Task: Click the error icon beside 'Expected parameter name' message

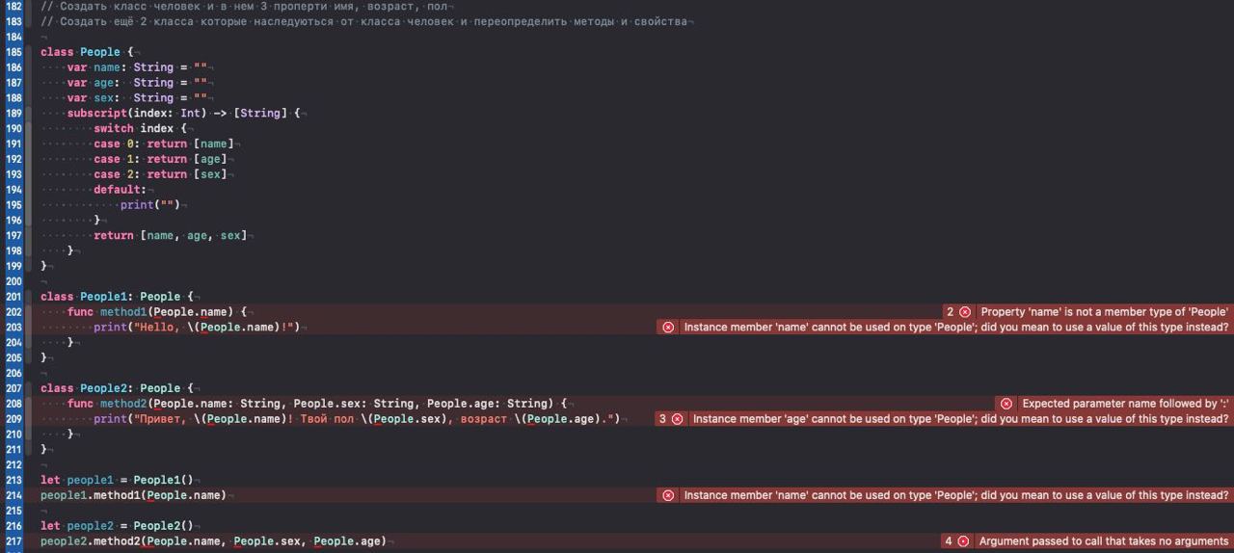Action: click(x=1006, y=404)
